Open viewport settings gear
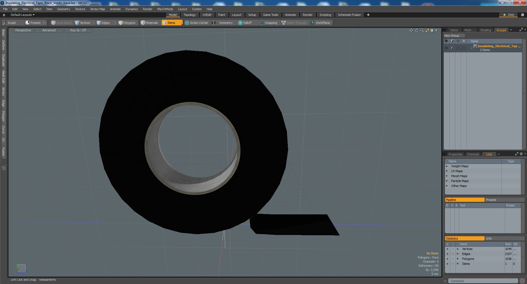The width and height of the screenshot is (527, 284). 432,30
